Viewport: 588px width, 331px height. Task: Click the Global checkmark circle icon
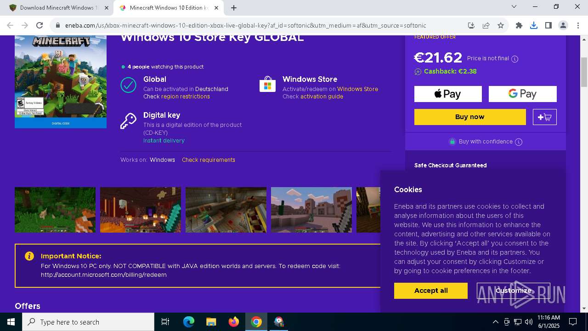point(128,85)
